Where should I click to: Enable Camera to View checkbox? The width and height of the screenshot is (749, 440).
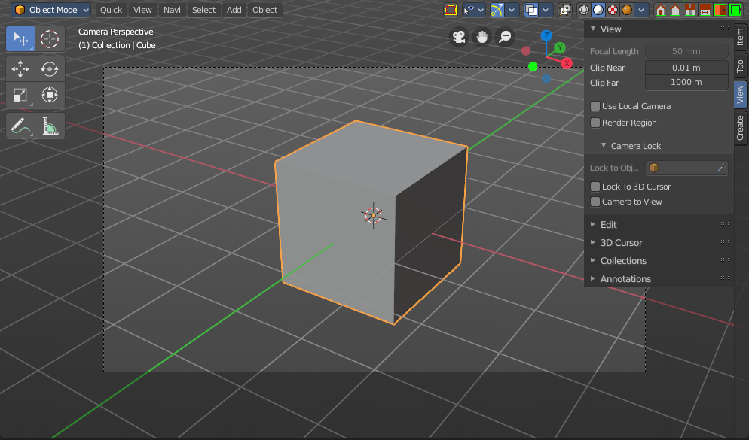click(x=595, y=202)
